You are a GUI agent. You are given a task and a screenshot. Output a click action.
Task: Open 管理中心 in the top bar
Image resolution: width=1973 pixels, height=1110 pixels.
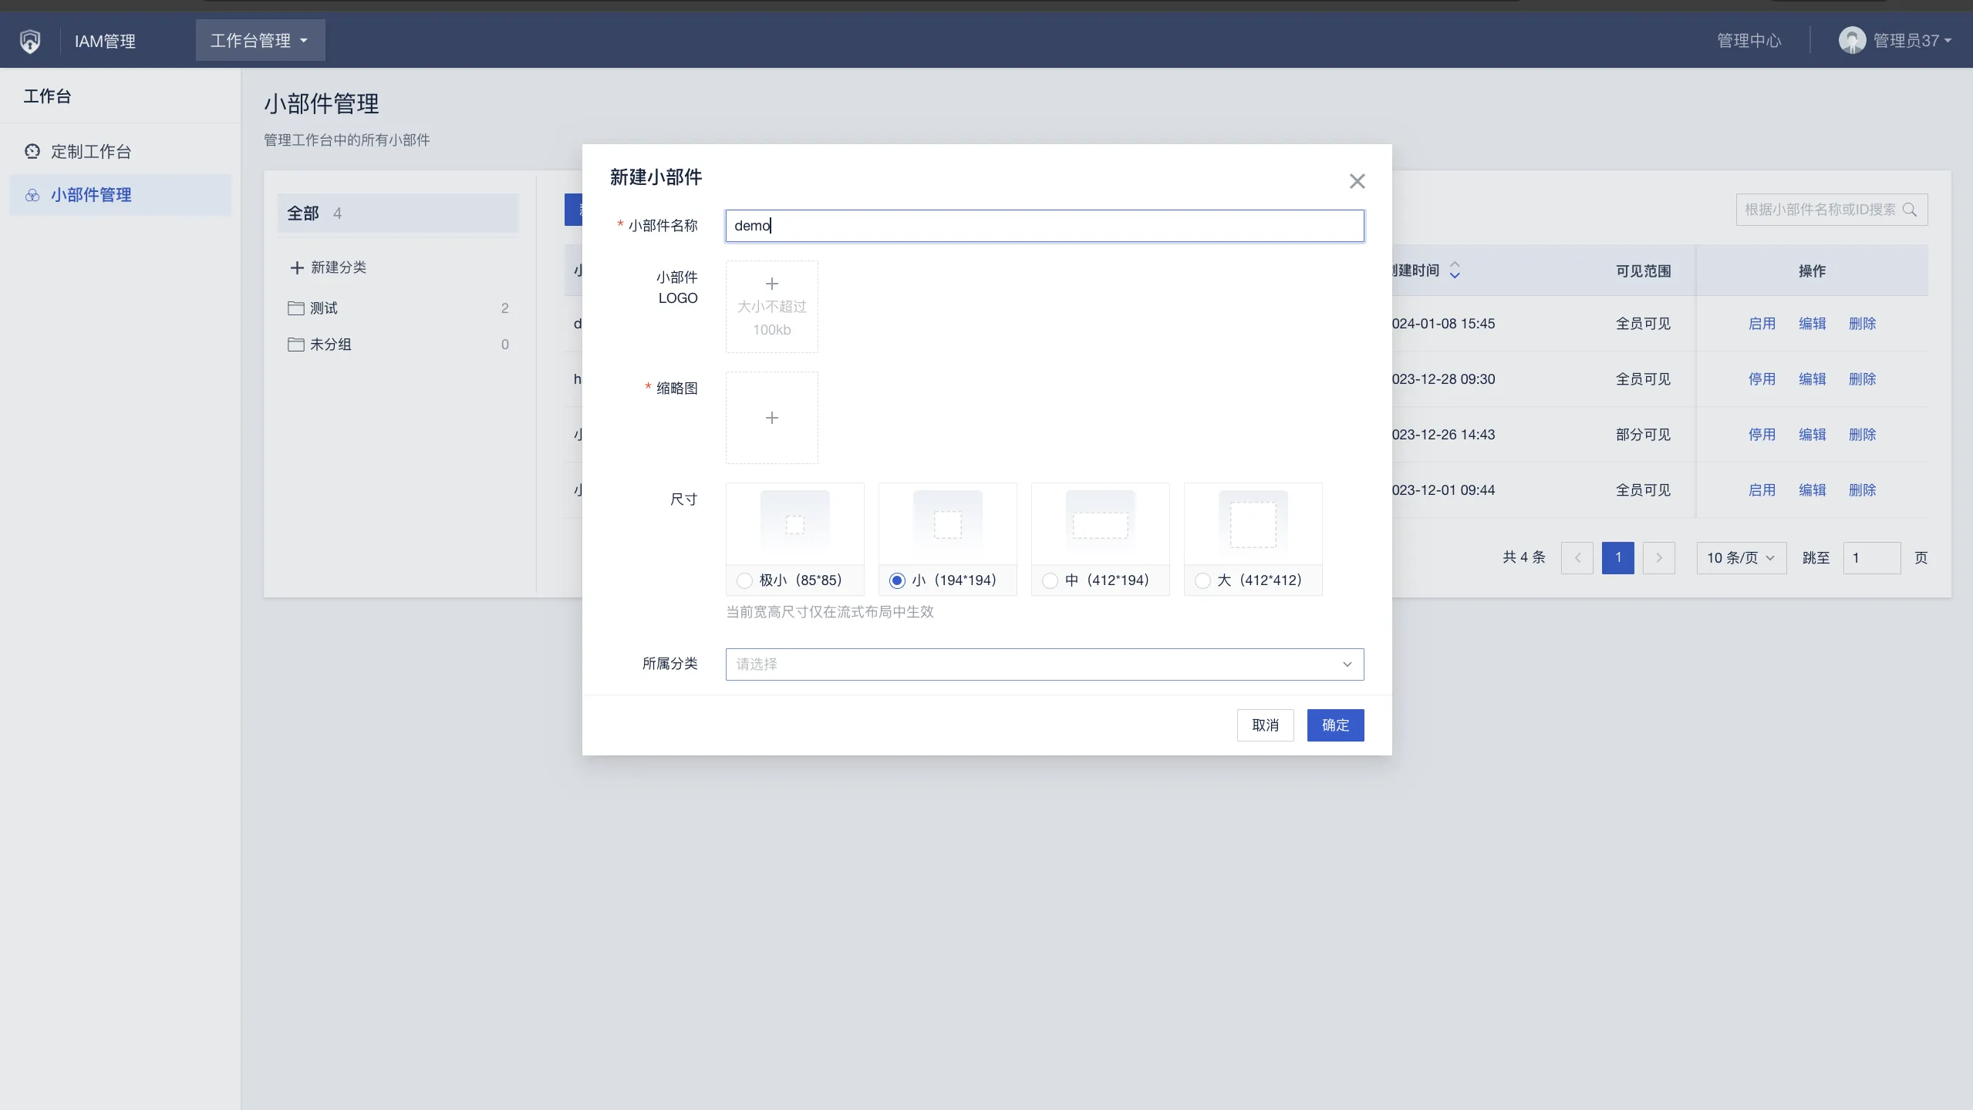[x=1749, y=40]
